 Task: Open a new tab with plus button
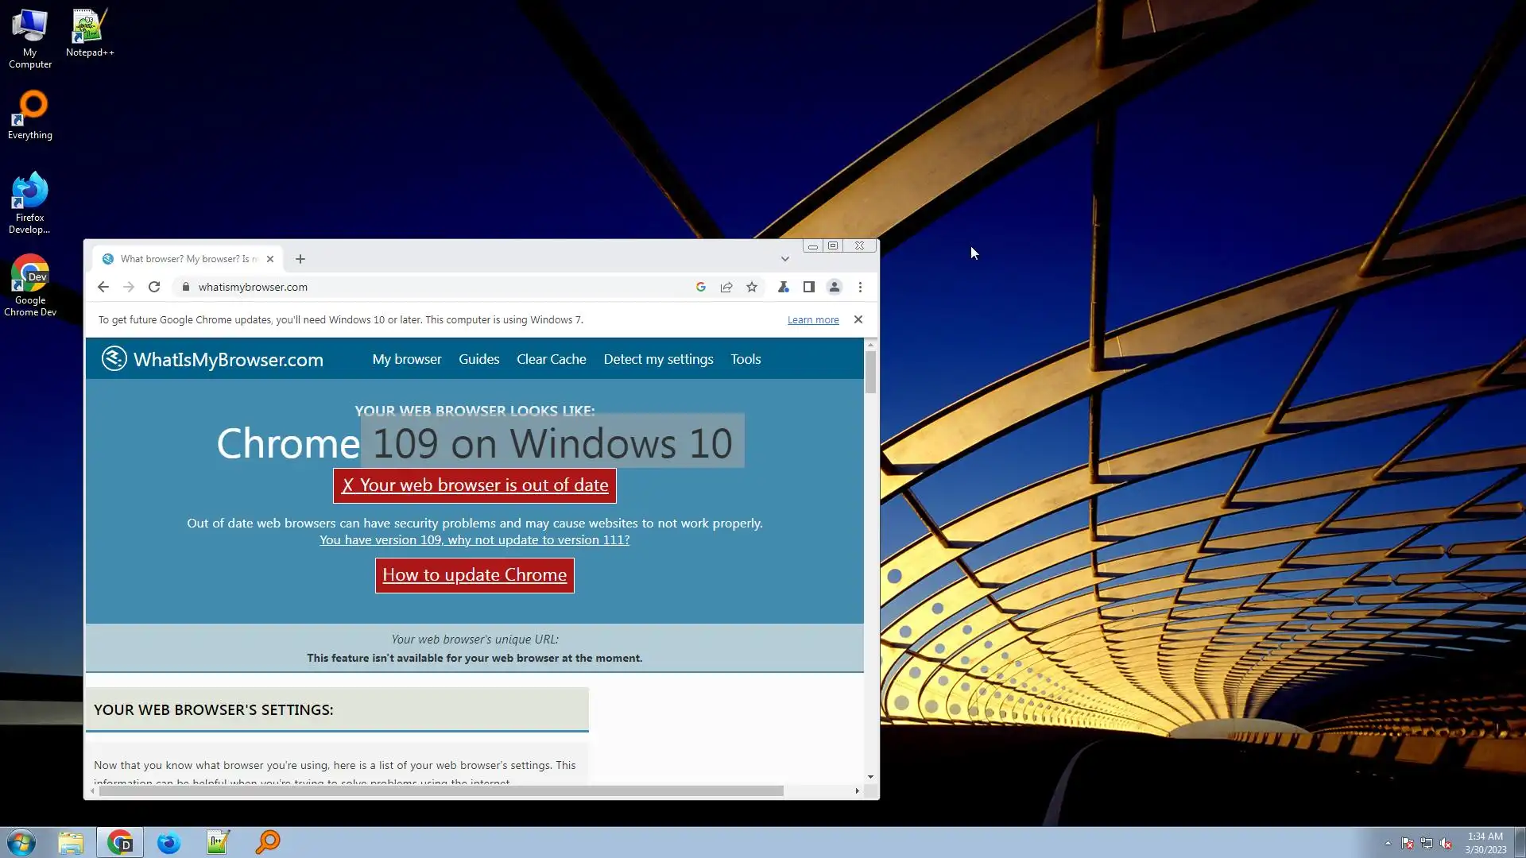300,259
